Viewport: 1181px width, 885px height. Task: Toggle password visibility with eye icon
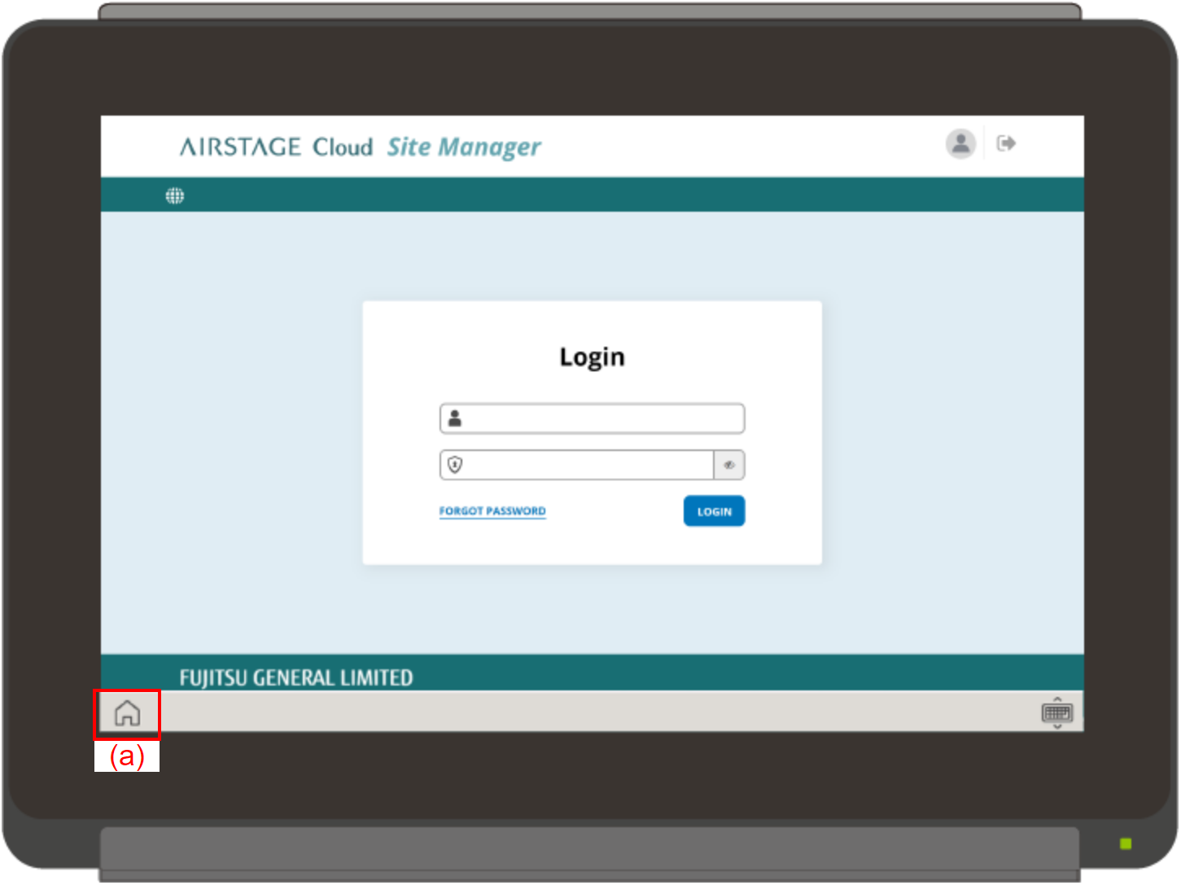729,465
